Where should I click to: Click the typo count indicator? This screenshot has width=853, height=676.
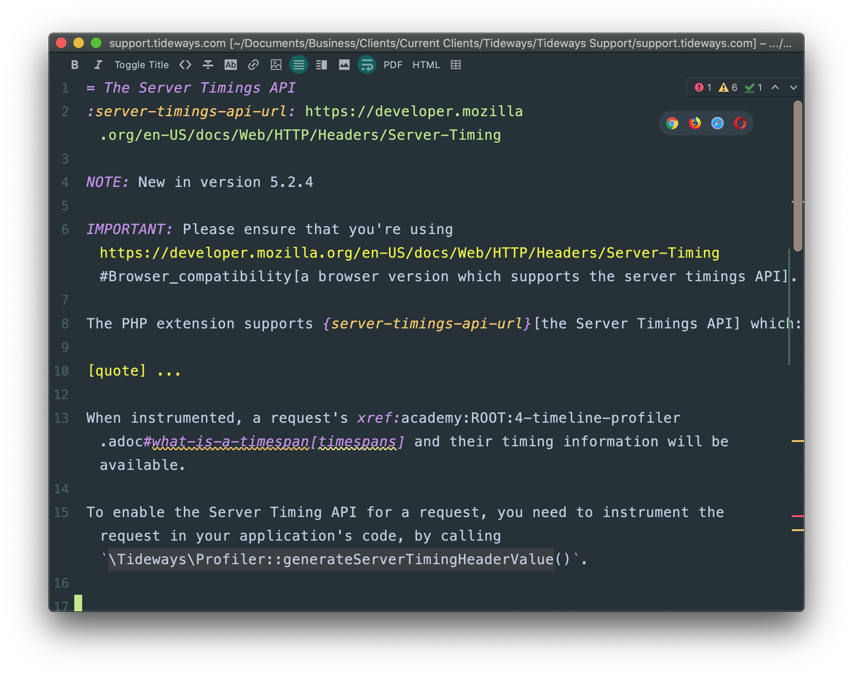(754, 88)
